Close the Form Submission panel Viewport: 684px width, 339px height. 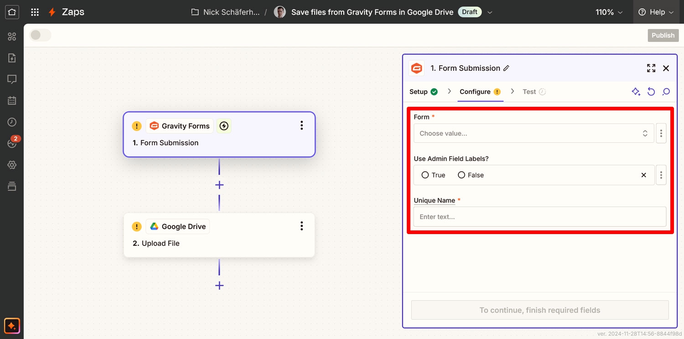(666, 68)
